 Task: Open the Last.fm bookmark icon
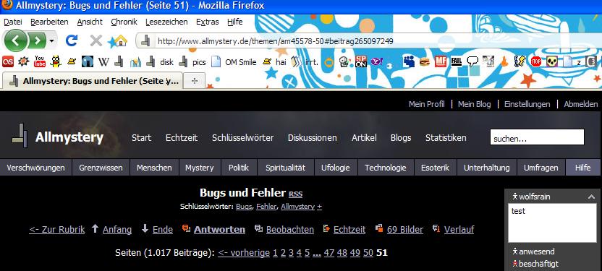coord(8,61)
